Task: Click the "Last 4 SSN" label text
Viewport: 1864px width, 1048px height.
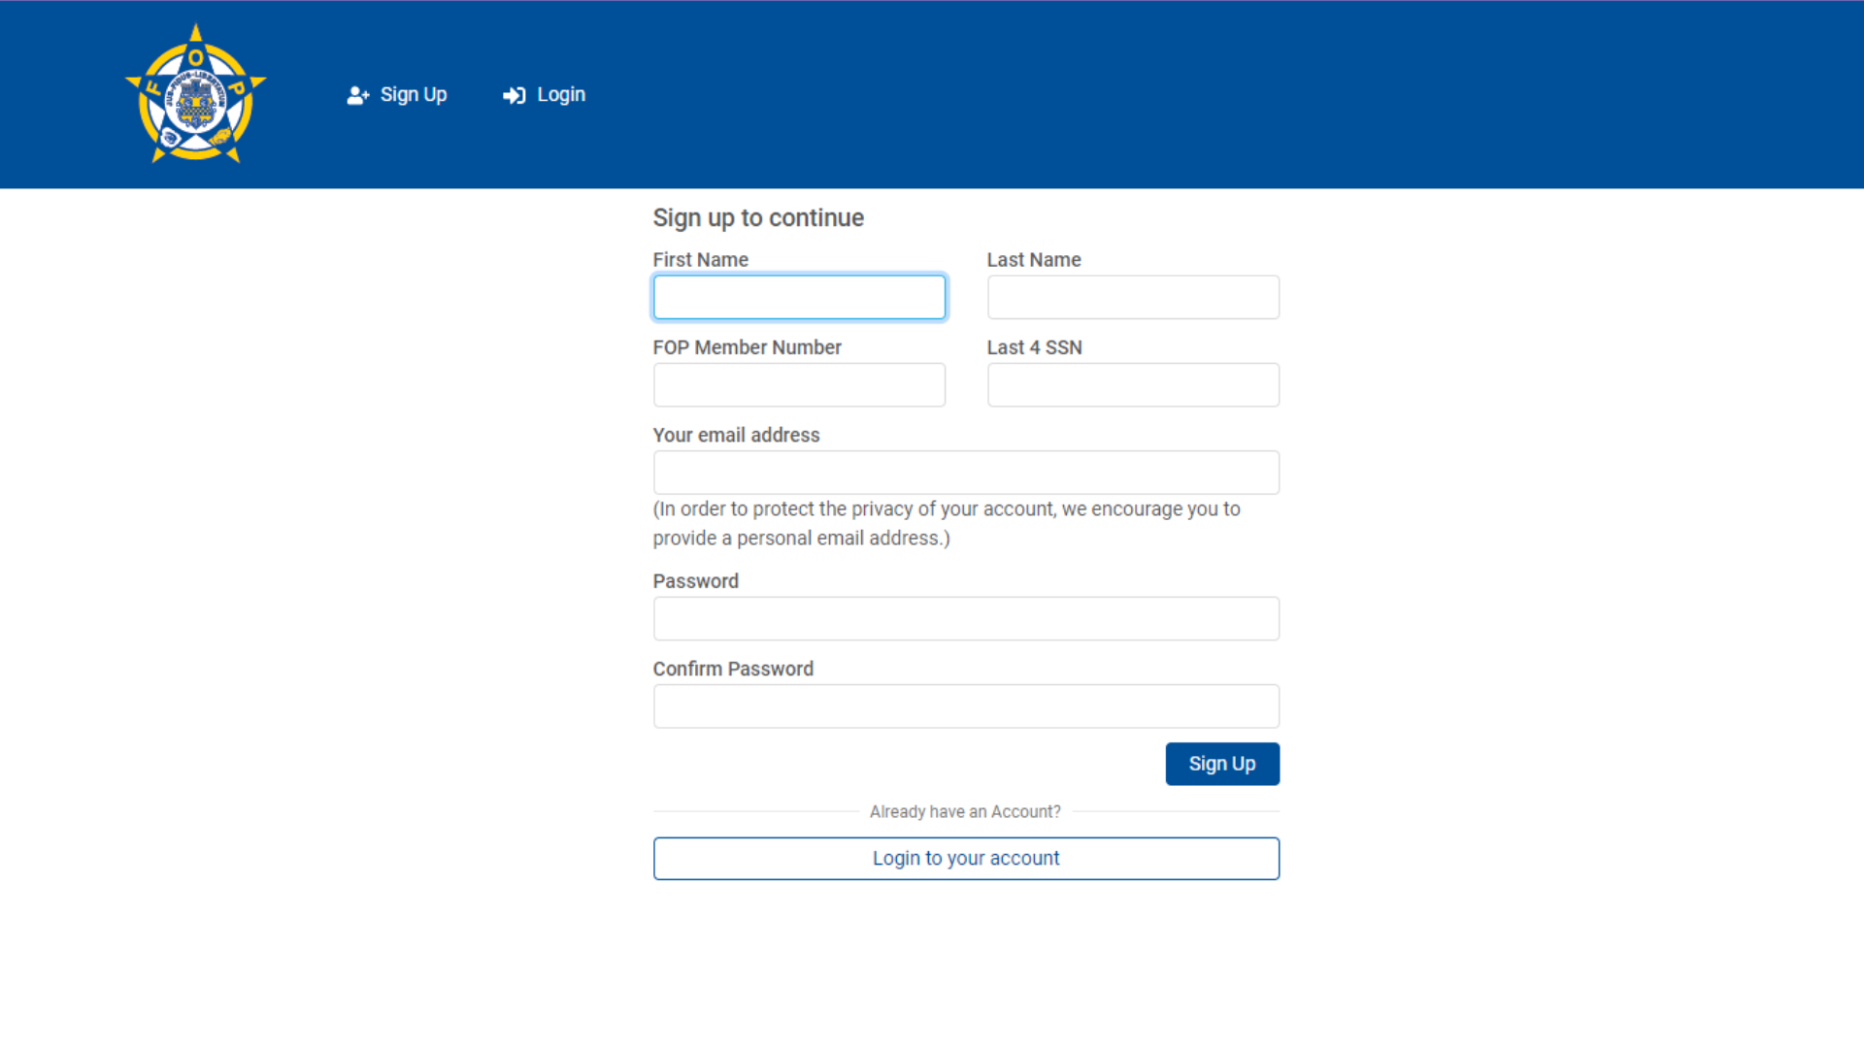Action: (x=1034, y=347)
